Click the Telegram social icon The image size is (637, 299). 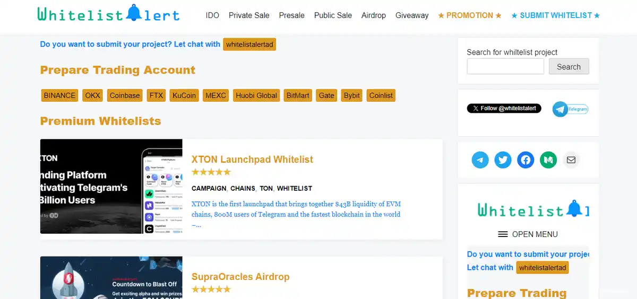point(480,160)
